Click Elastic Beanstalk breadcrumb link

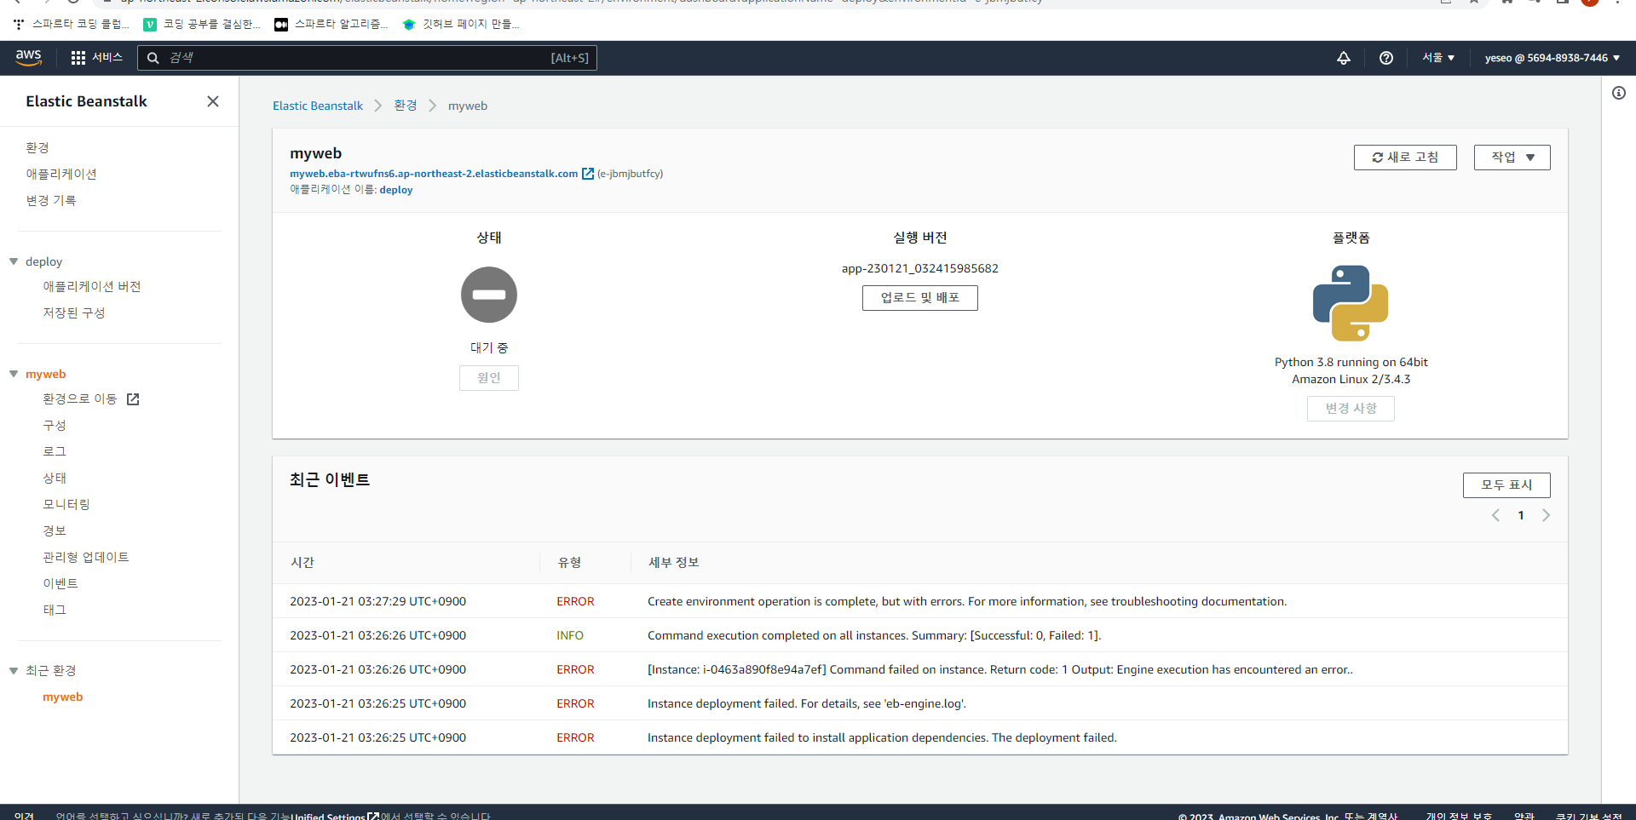(x=318, y=106)
